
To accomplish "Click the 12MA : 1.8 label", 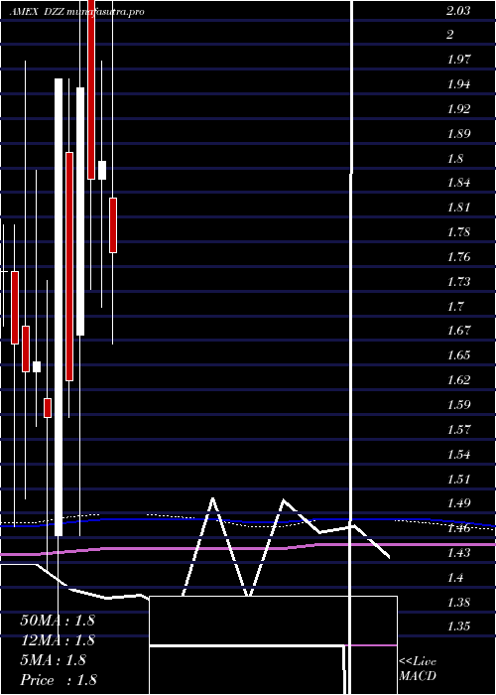I will pyautogui.click(x=58, y=640).
